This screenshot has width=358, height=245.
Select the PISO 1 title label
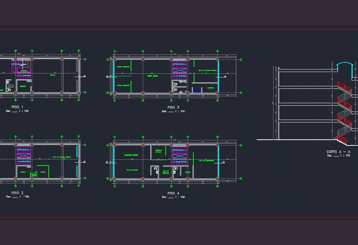pos(17,106)
